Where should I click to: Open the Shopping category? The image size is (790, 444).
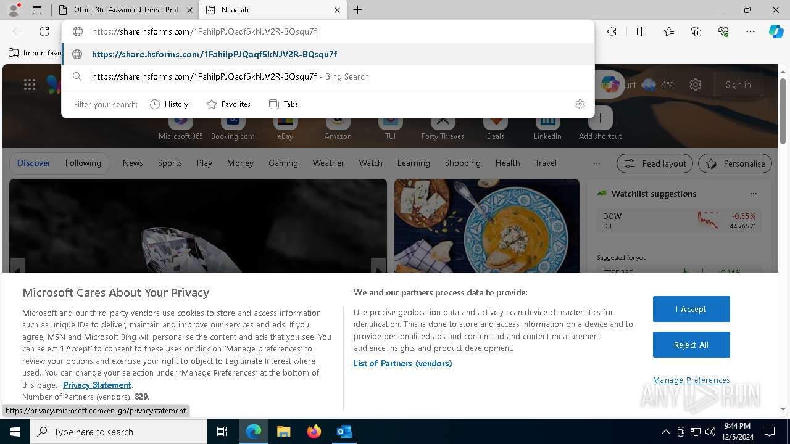coord(462,163)
